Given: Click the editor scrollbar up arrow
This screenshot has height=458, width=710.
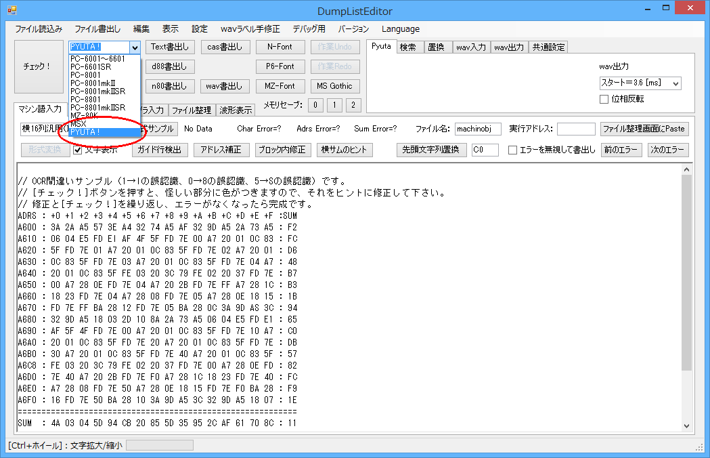Looking at the screenshot, I should pos(687,169).
